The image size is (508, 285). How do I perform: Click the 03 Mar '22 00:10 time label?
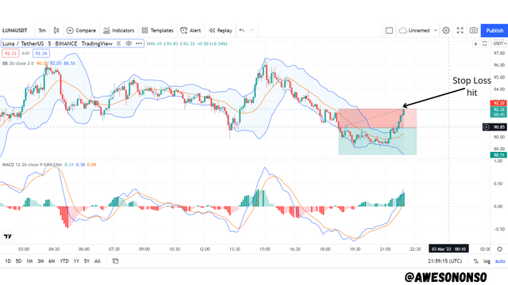448,249
